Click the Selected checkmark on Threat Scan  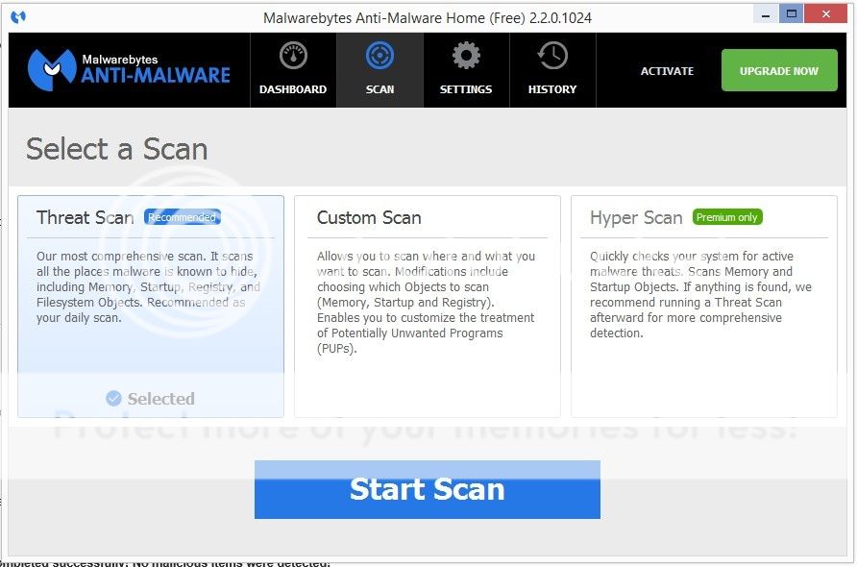pos(113,399)
